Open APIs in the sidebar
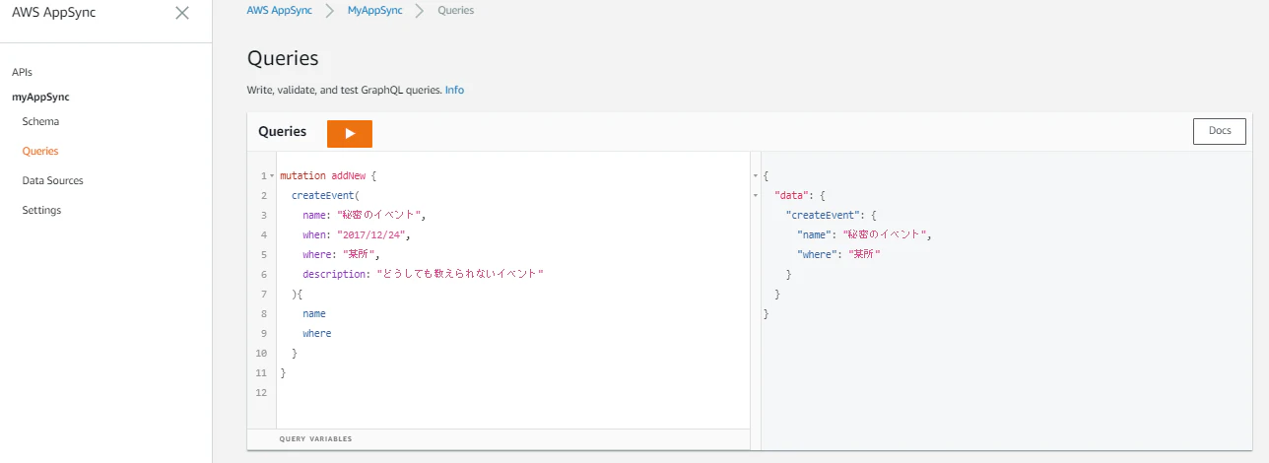 22,72
